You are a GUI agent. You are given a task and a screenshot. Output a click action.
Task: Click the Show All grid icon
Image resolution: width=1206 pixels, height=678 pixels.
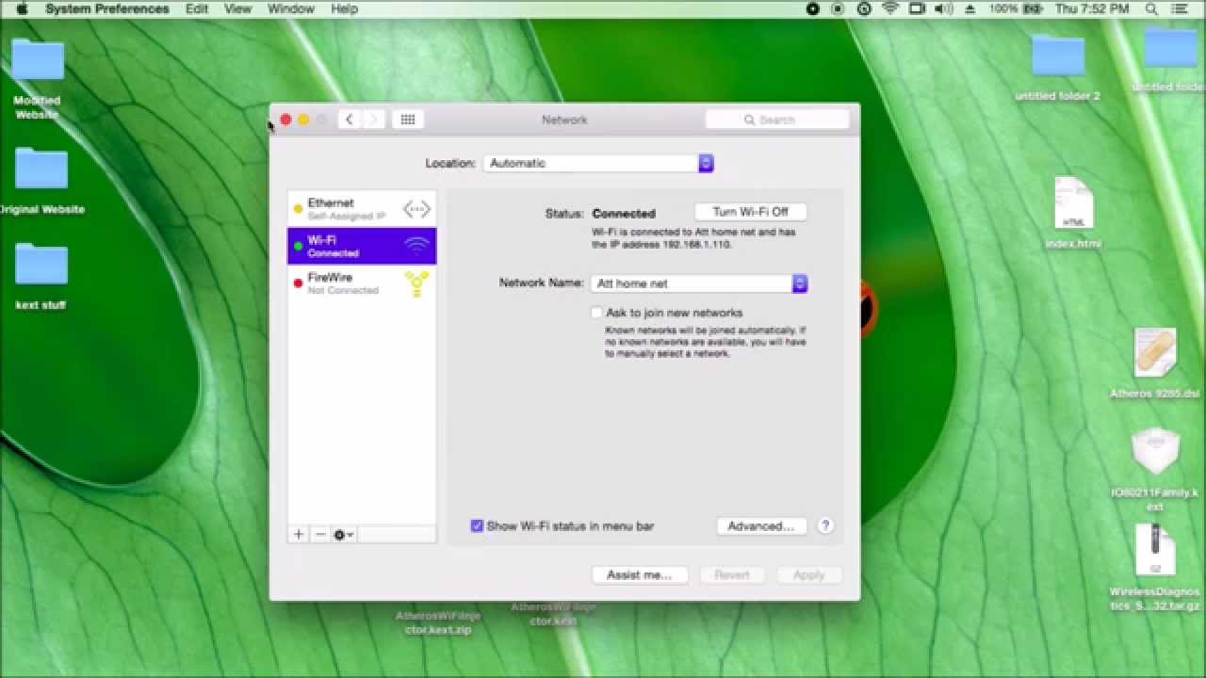coord(408,120)
